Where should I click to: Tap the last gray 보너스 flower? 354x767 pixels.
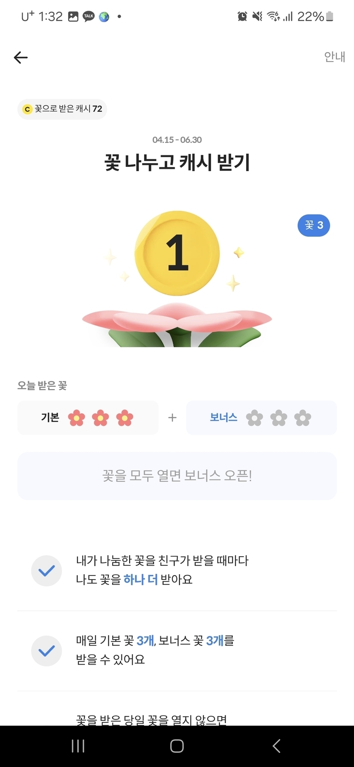point(303,418)
